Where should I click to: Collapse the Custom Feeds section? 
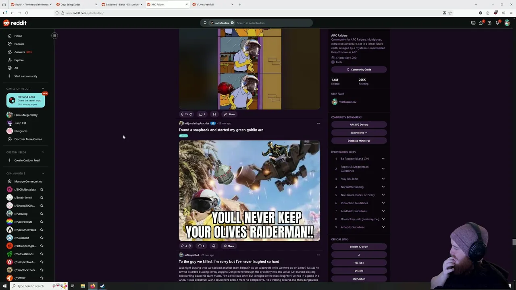[43, 152]
